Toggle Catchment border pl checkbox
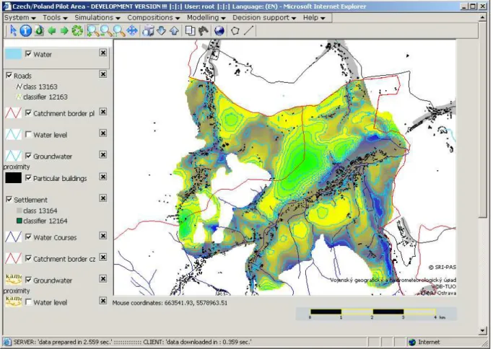This screenshot has height=349, width=493. (28, 112)
